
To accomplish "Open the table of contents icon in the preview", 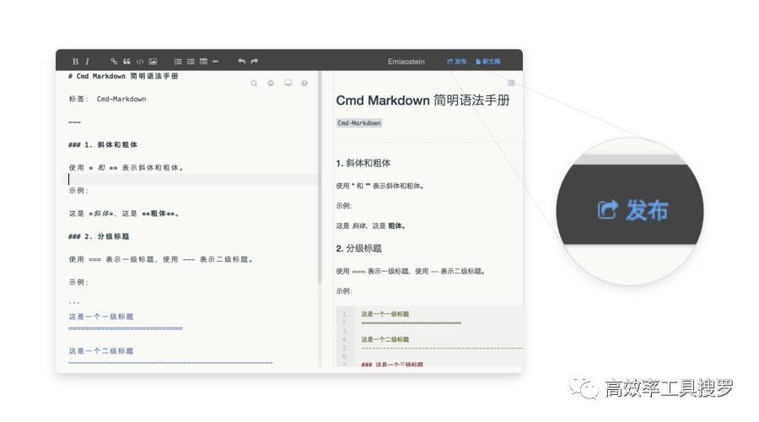I will click(511, 84).
